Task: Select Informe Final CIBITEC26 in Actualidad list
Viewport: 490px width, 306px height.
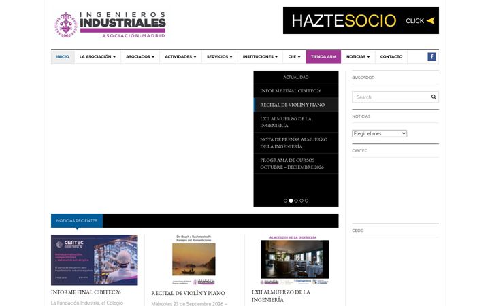Action: (296, 91)
